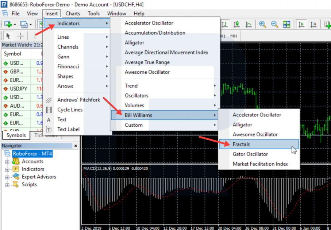Choose Awesome Oscillator in Bill Williams submenu
Viewport: 331px width, 230px height.
point(259,135)
